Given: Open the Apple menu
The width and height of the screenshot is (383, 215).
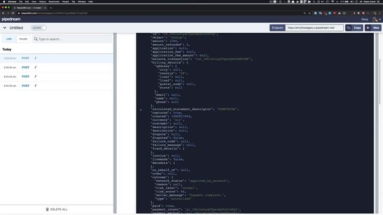Looking at the screenshot, I should coord(4,1).
